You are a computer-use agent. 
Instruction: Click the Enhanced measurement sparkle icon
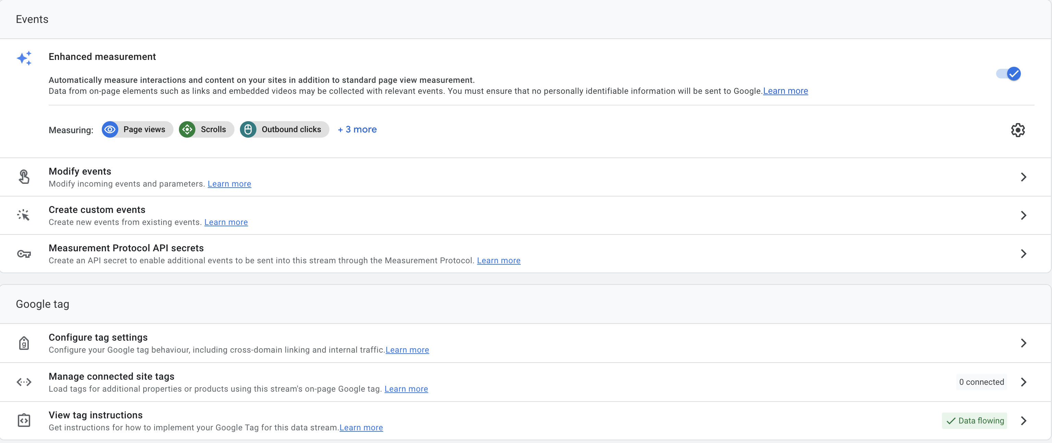point(24,58)
